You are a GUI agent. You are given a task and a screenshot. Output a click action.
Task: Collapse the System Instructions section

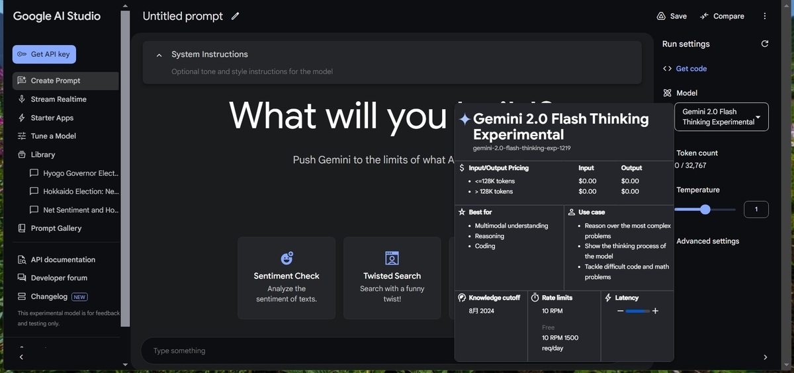(159, 55)
